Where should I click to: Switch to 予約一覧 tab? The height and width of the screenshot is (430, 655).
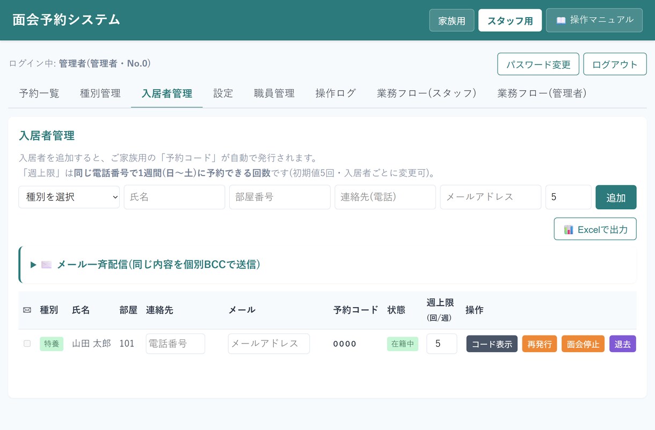(39, 93)
